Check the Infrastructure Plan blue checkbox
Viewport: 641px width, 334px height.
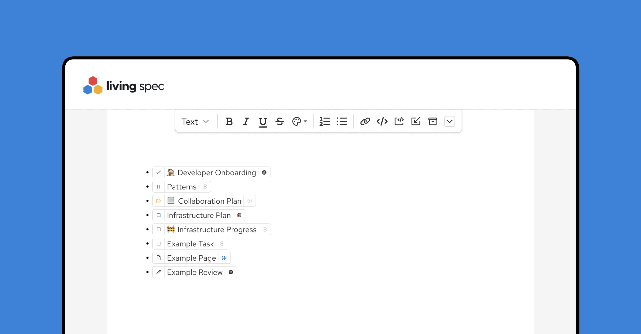point(159,215)
